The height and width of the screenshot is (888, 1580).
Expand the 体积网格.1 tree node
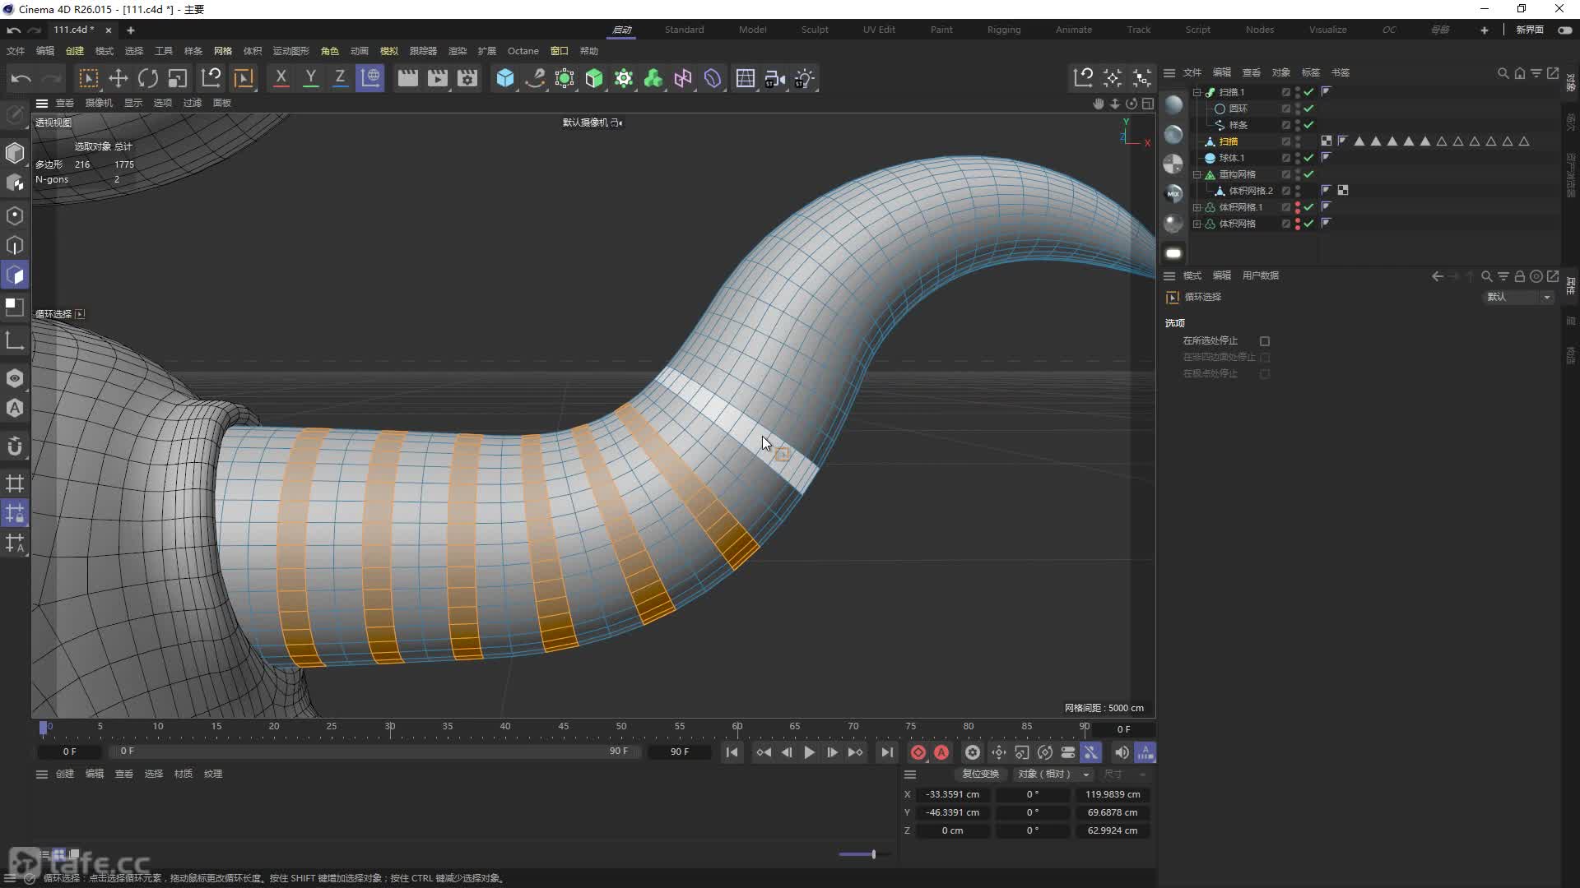[1197, 207]
